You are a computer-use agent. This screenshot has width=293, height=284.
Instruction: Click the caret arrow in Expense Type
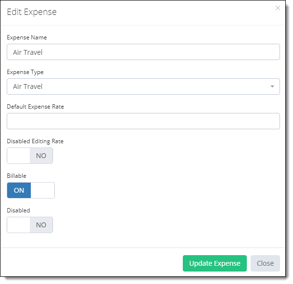coord(272,86)
